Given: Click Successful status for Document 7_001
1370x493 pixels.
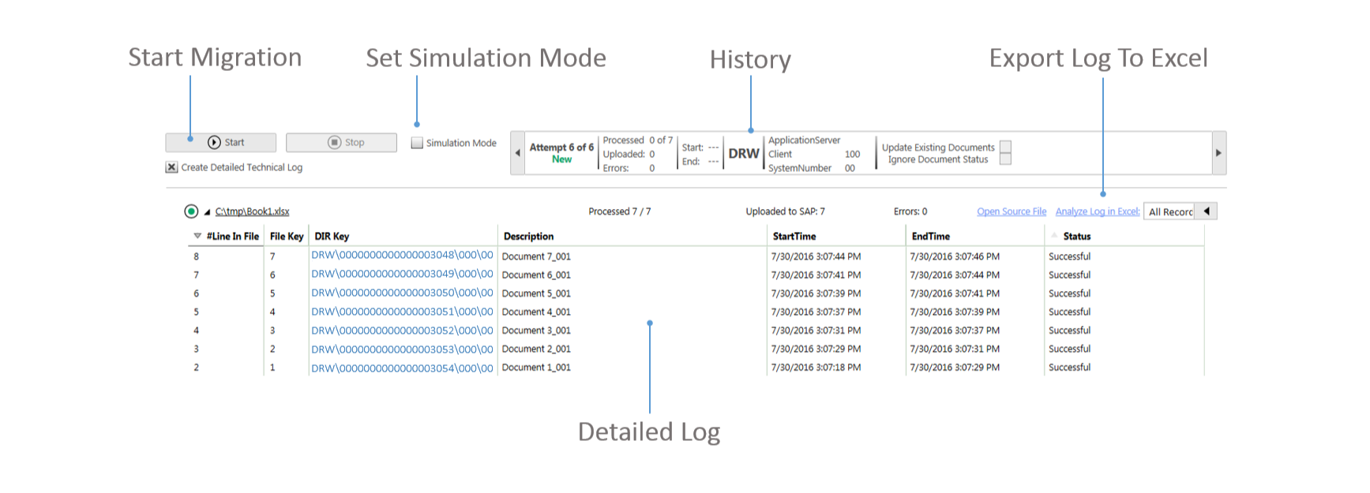Looking at the screenshot, I should (1069, 256).
